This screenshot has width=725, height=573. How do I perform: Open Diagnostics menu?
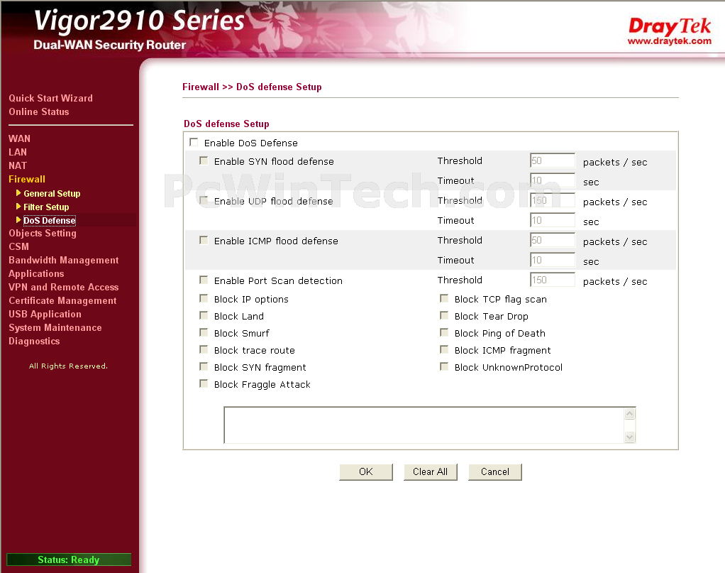point(34,341)
